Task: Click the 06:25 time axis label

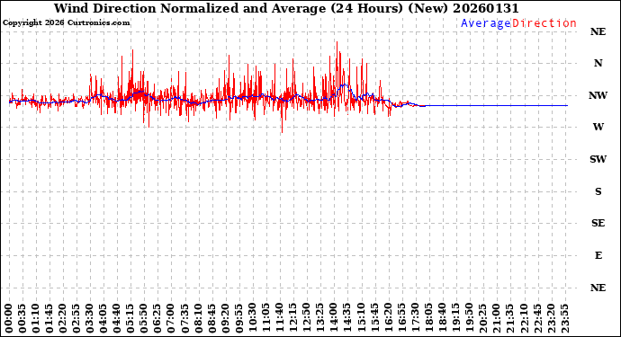Action: tap(157, 319)
